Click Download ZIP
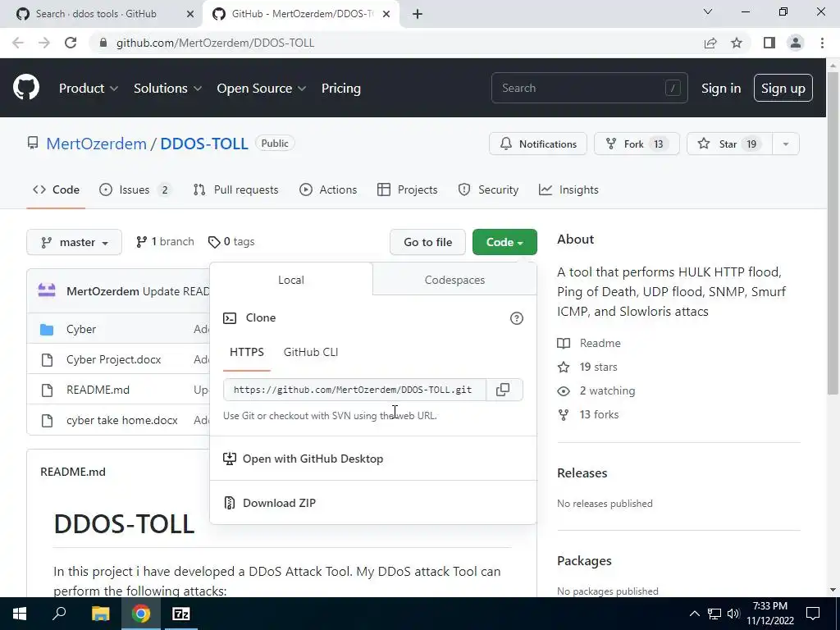 (x=279, y=503)
